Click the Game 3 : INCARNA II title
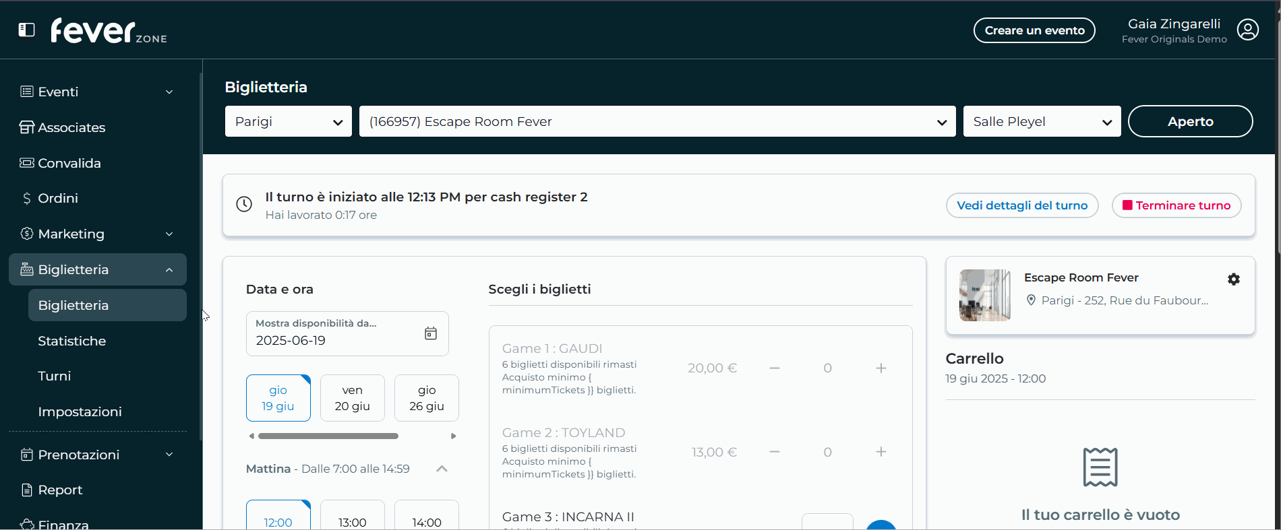The height and width of the screenshot is (530, 1281). click(568, 517)
